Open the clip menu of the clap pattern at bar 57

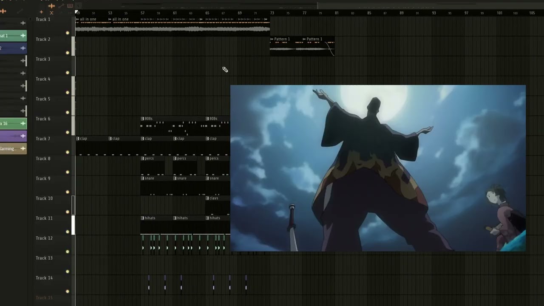[x=142, y=139]
